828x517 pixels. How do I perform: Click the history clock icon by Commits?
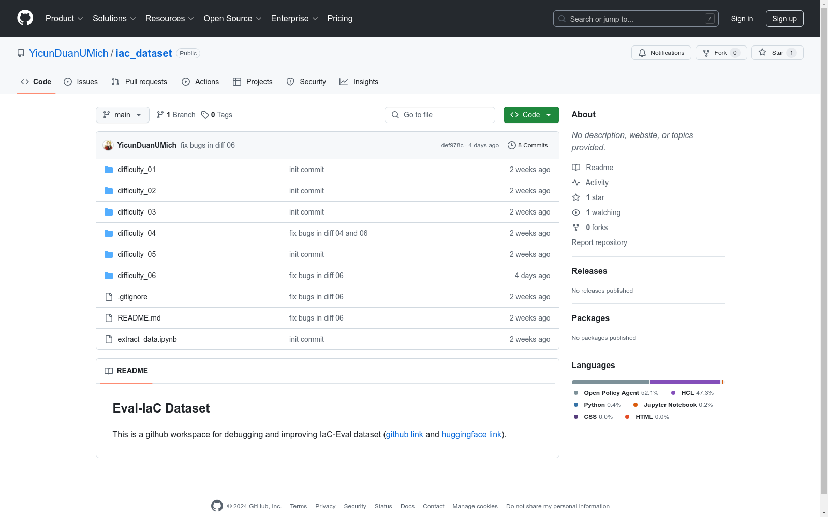512,145
